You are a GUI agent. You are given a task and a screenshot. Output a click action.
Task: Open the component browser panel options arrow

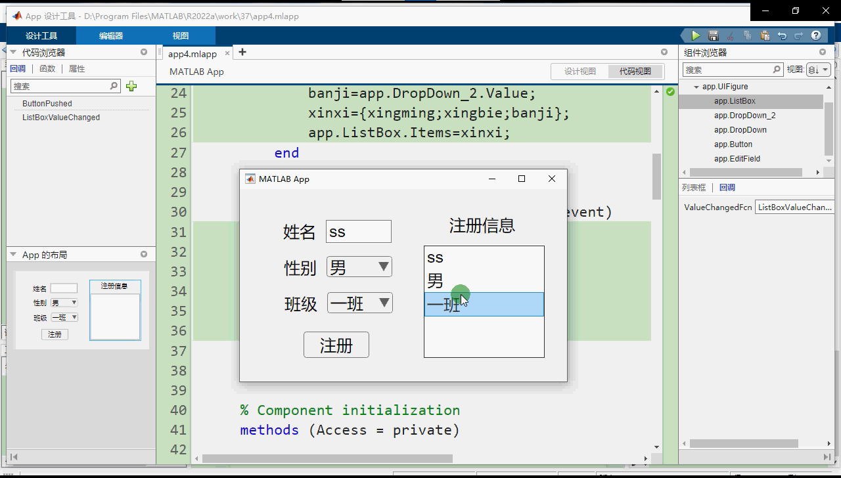[823, 52]
